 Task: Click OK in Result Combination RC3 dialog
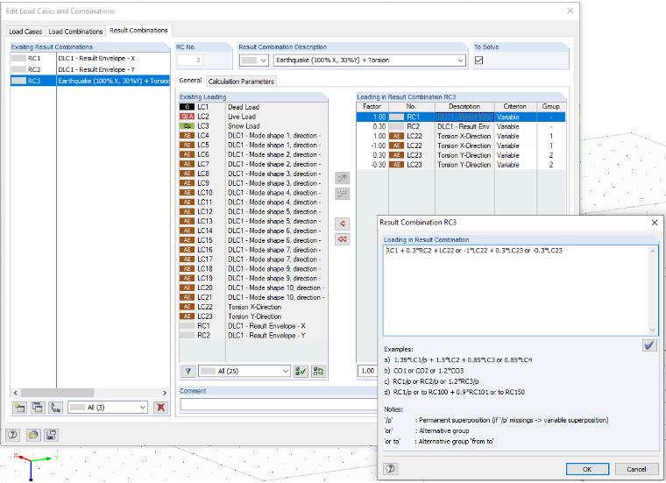587,469
